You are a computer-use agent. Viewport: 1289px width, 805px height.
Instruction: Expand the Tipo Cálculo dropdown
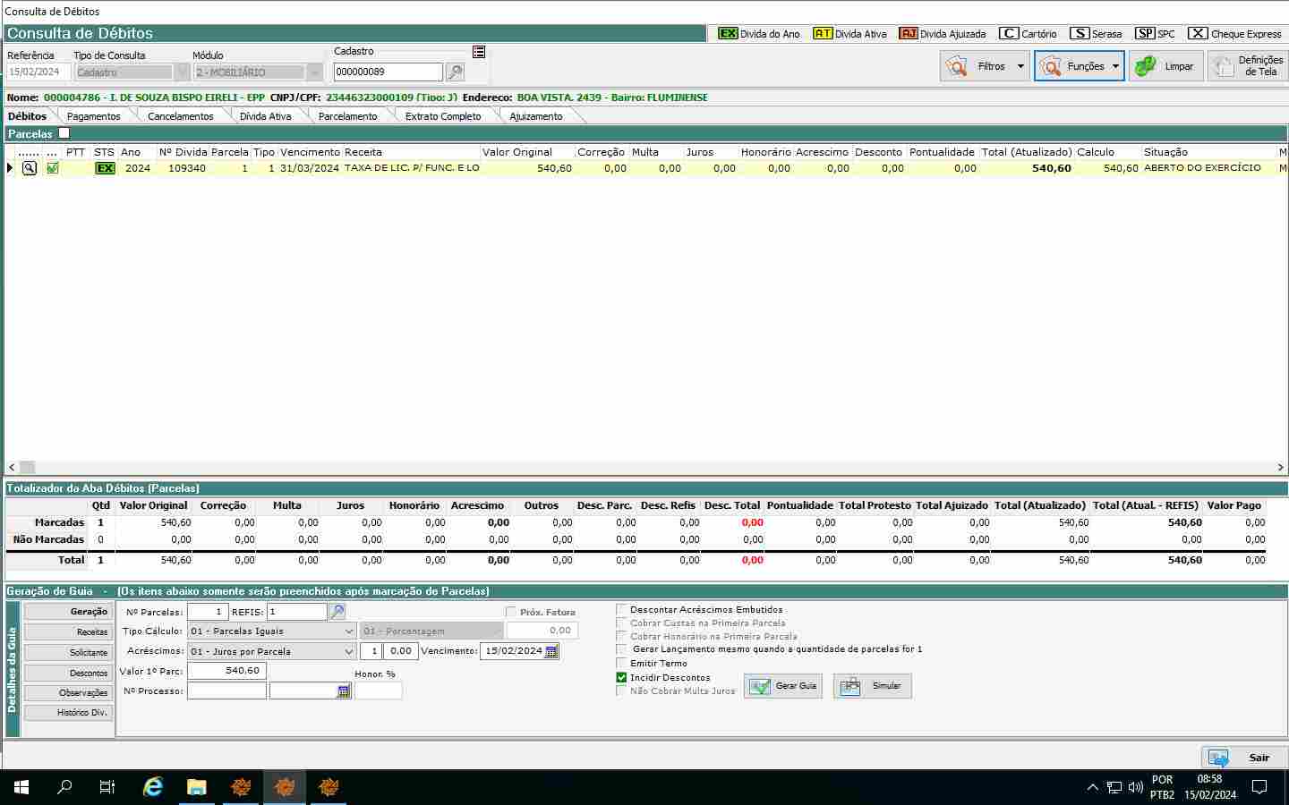[349, 631]
